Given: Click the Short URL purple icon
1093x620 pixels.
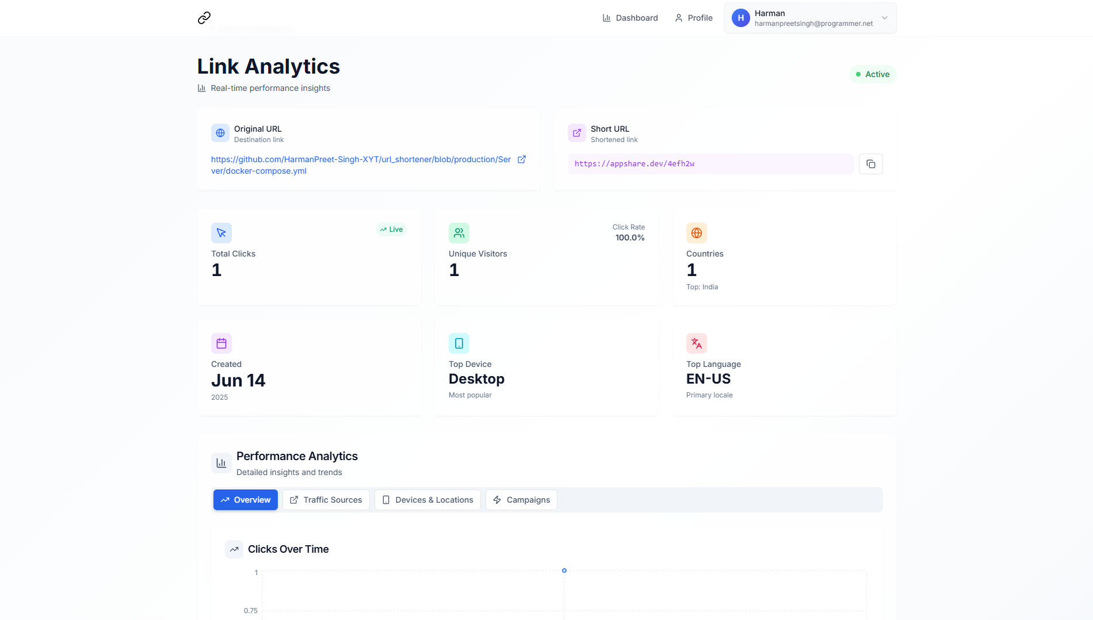Looking at the screenshot, I should click(577, 133).
